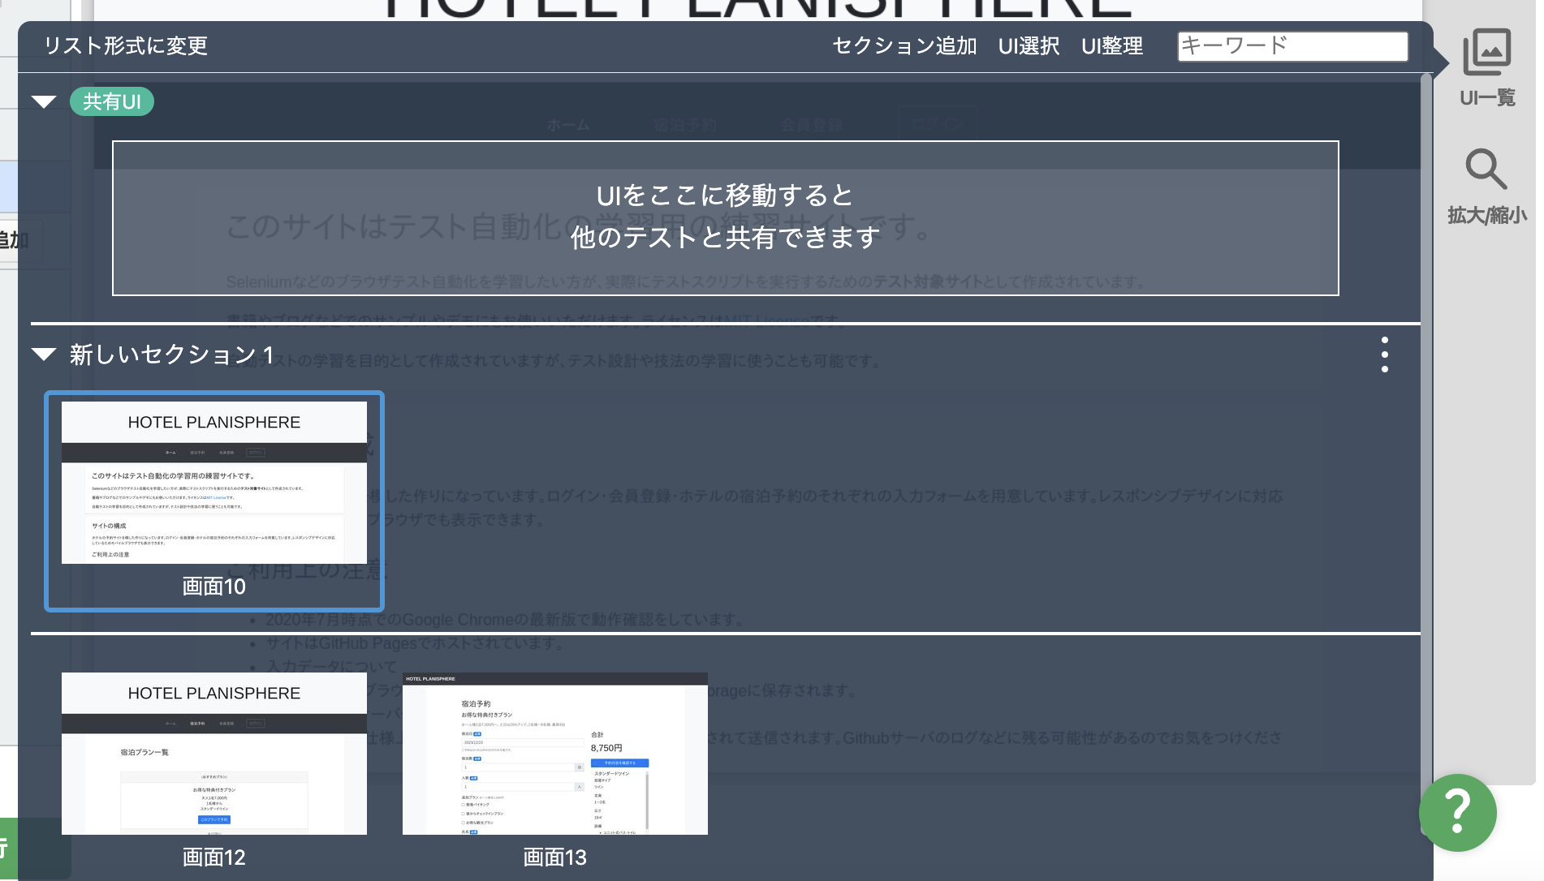Select the 画面10 screen thumbnail
Image resolution: width=1544 pixels, height=881 pixels.
[214, 482]
